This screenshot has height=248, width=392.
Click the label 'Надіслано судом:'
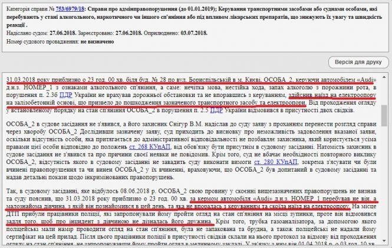(27, 33)
